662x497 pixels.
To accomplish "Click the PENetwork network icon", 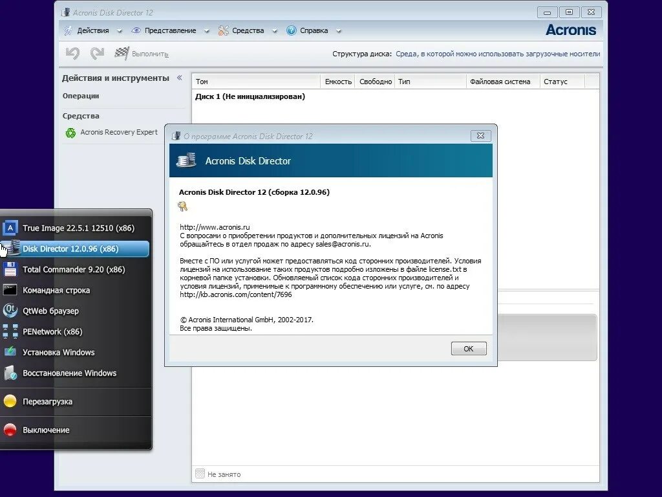I will [x=10, y=331].
